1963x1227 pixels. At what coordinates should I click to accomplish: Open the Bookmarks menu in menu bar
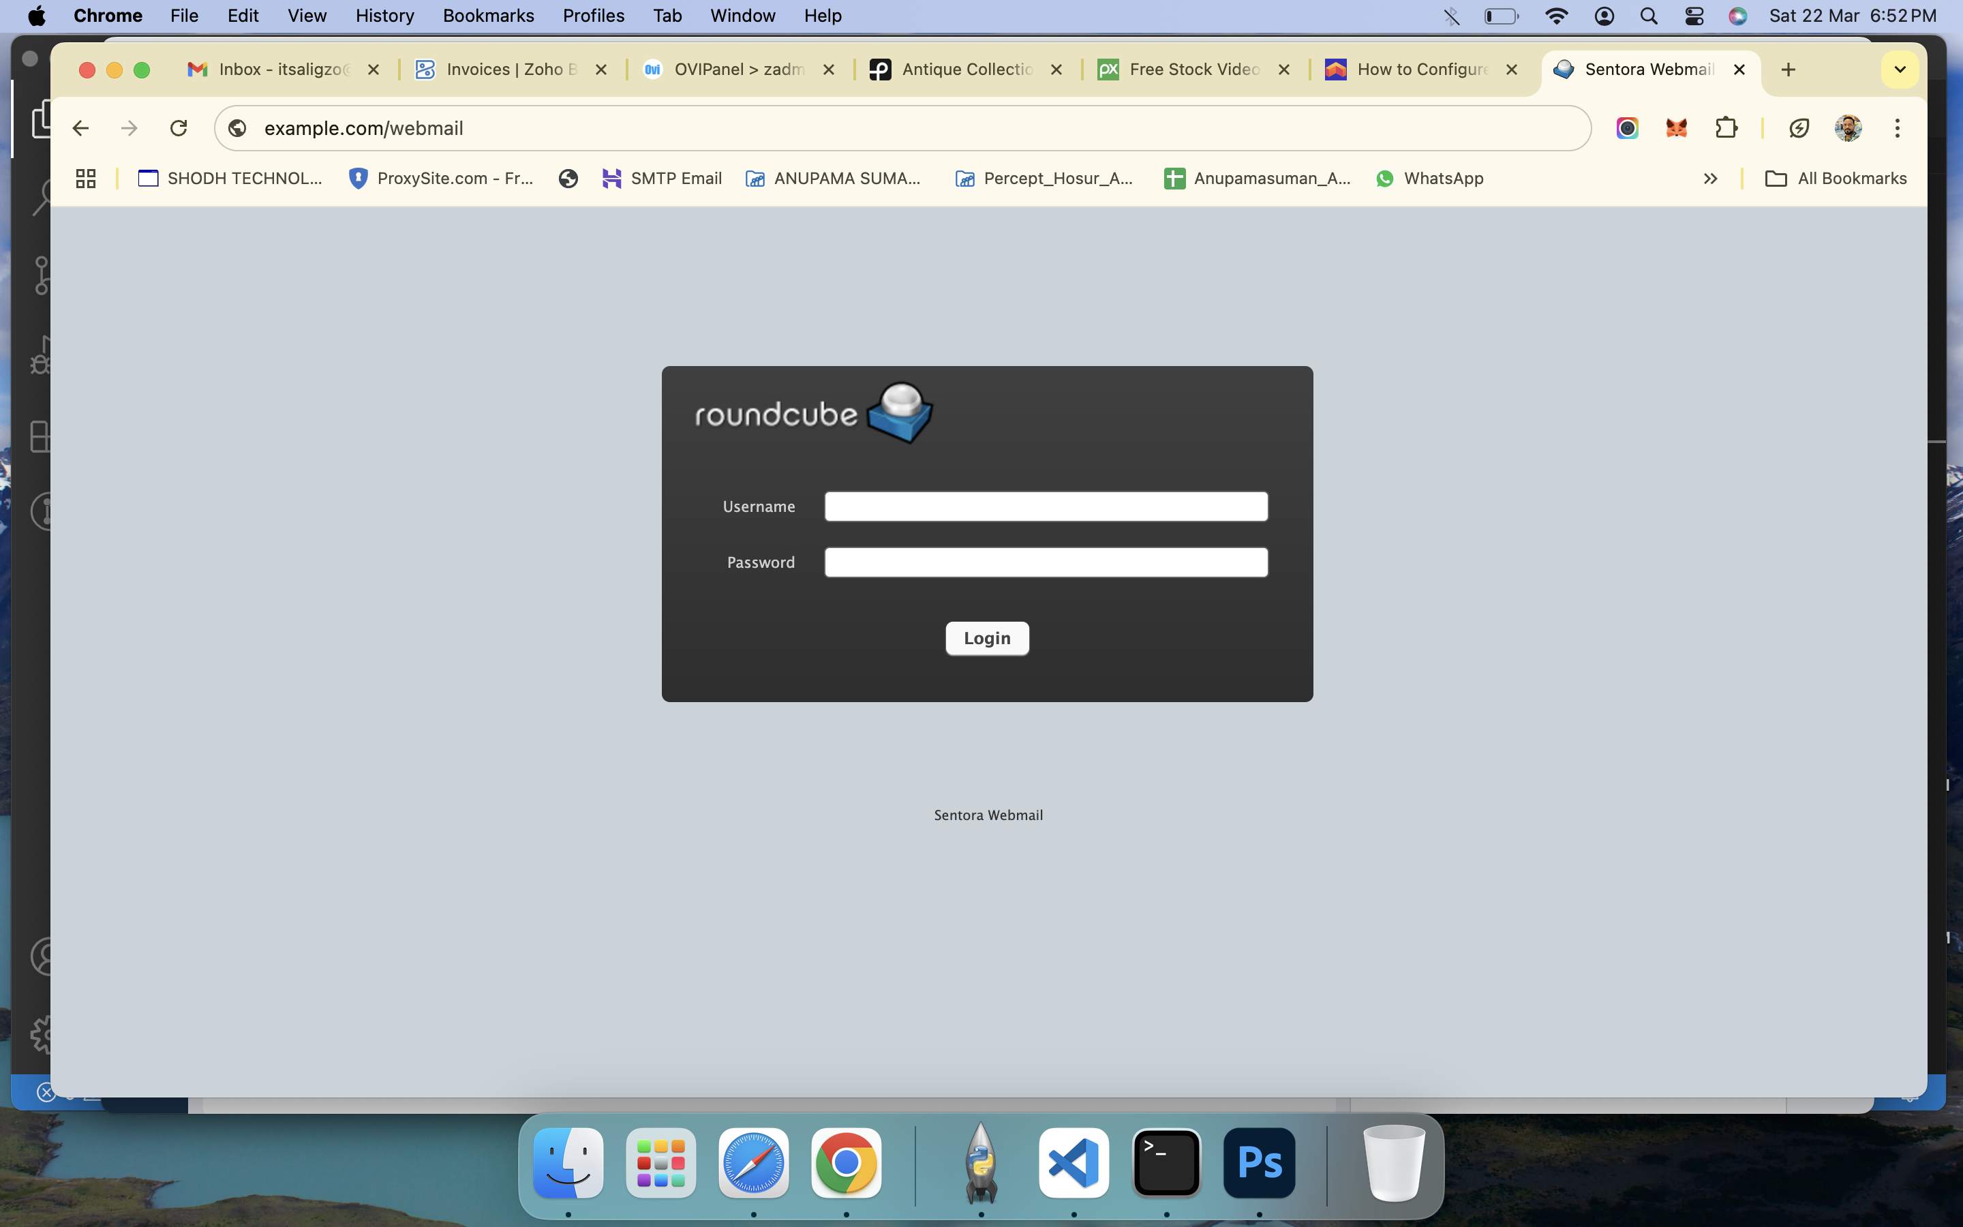click(x=487, y=16)
